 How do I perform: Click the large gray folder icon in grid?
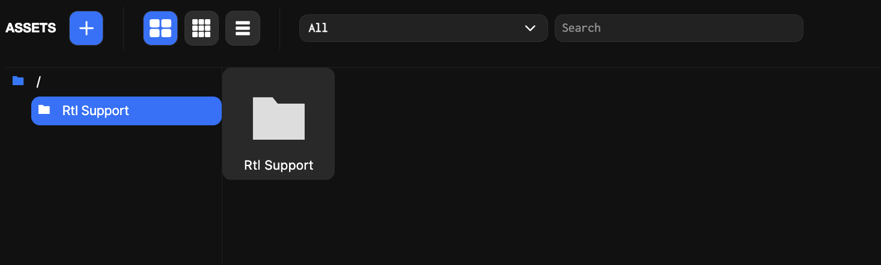click(x=278, y=118)
